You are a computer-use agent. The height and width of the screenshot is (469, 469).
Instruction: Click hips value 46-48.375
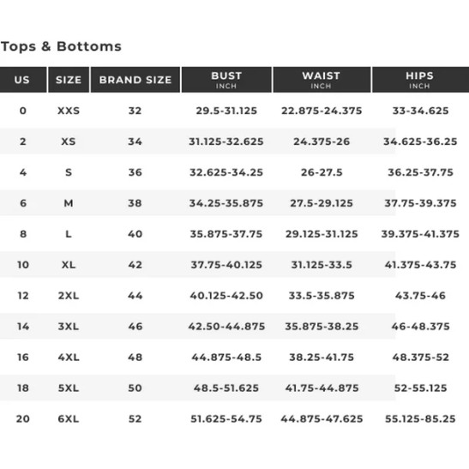point(420,327)
